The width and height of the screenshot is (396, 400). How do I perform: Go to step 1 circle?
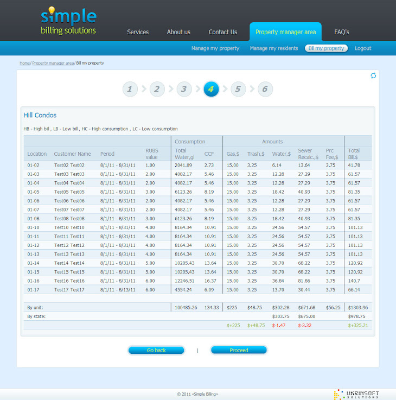(130, 89)
